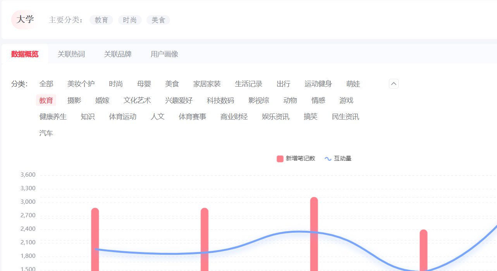Click the 2,400 y-axis label

[28, 229]
